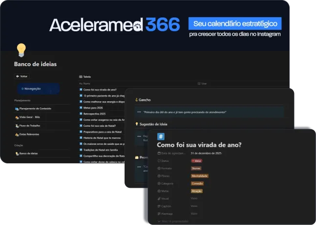This screenshot has width=316, height=225.
Task: Click the lightbulb page icon
Action: coord(21,50)
